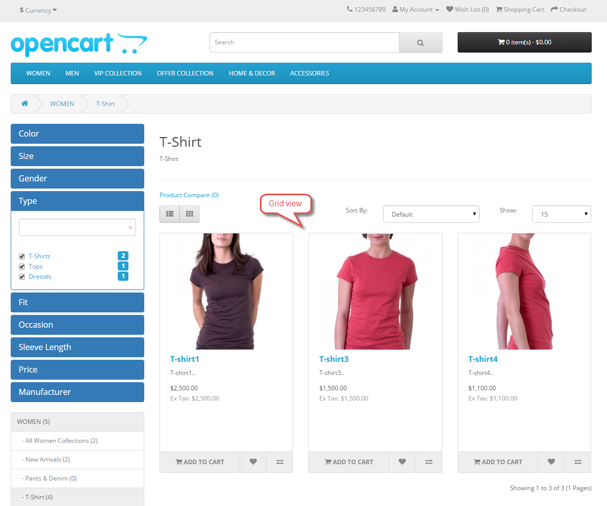This screenshot has height=506, width=607.
Task: Add T-shirt1 to wish list
Action: (x=253, y=462)
